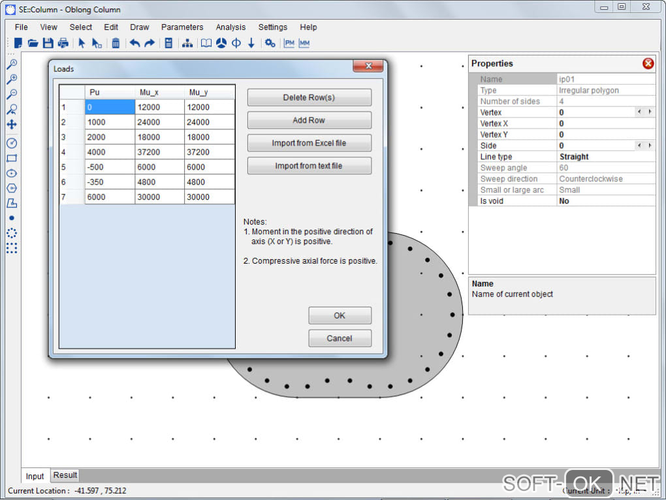Click the Import from Excel file button
The image size is (666, 500).
pyautogui.click(x=309, y=143)
